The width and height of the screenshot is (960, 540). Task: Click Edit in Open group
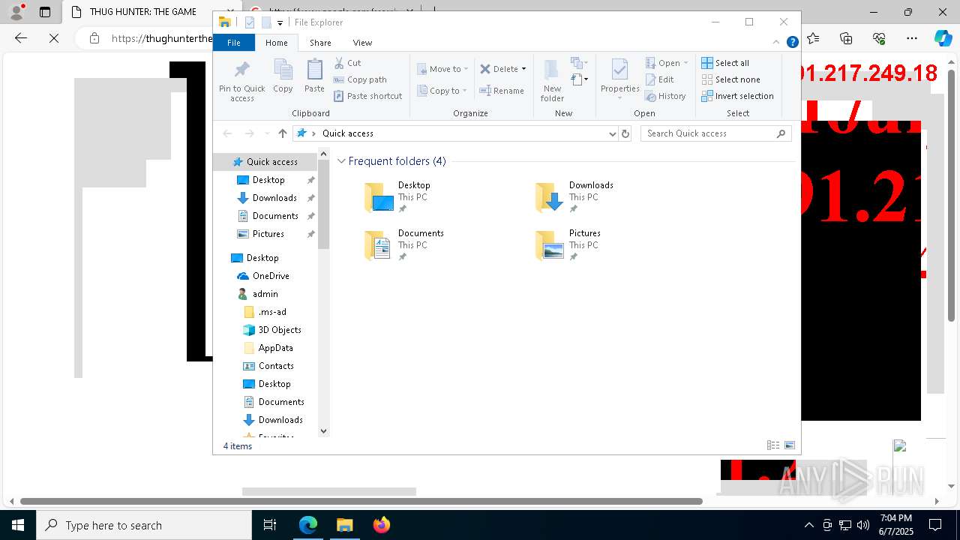point(659,79)
